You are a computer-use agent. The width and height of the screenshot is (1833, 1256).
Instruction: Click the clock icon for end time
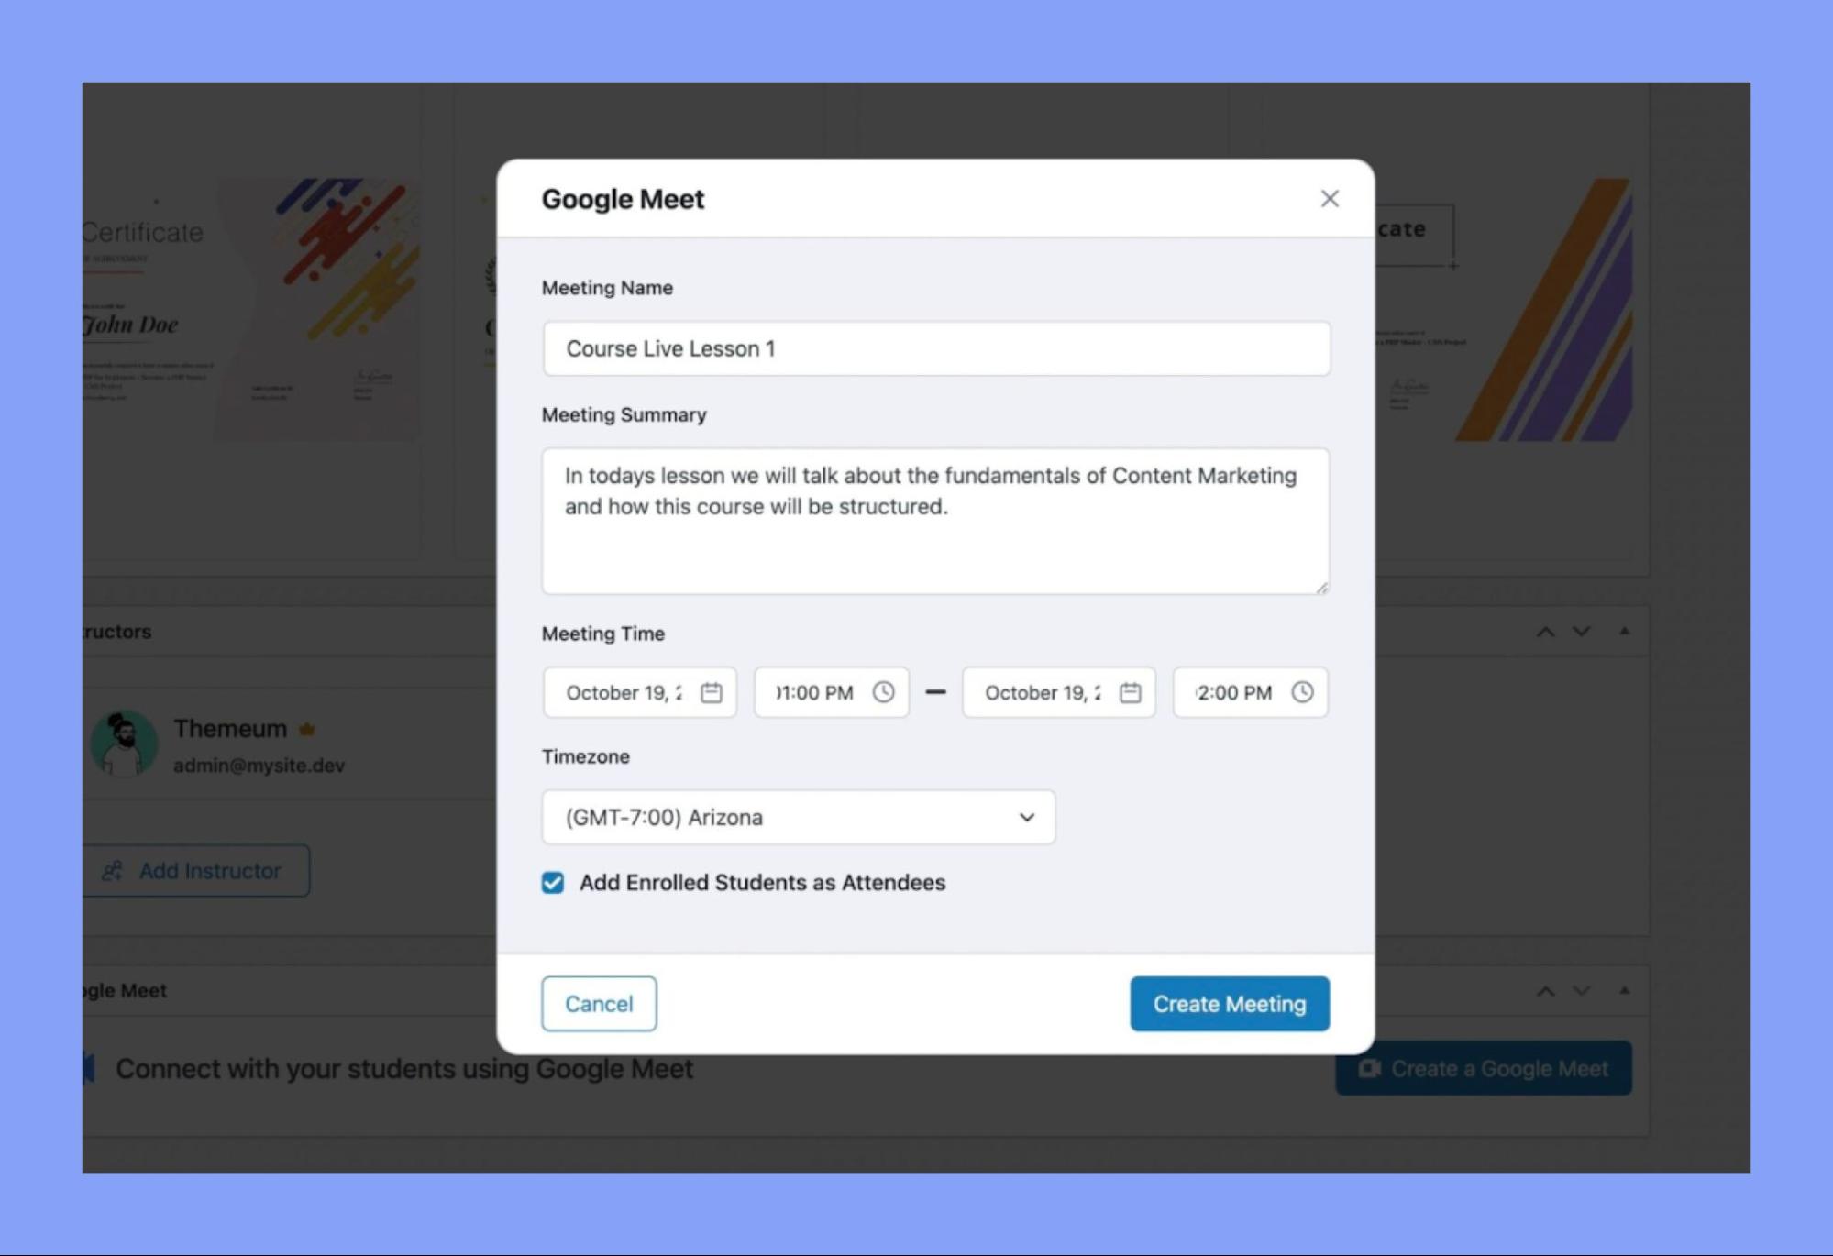[x=1301, y=692]
